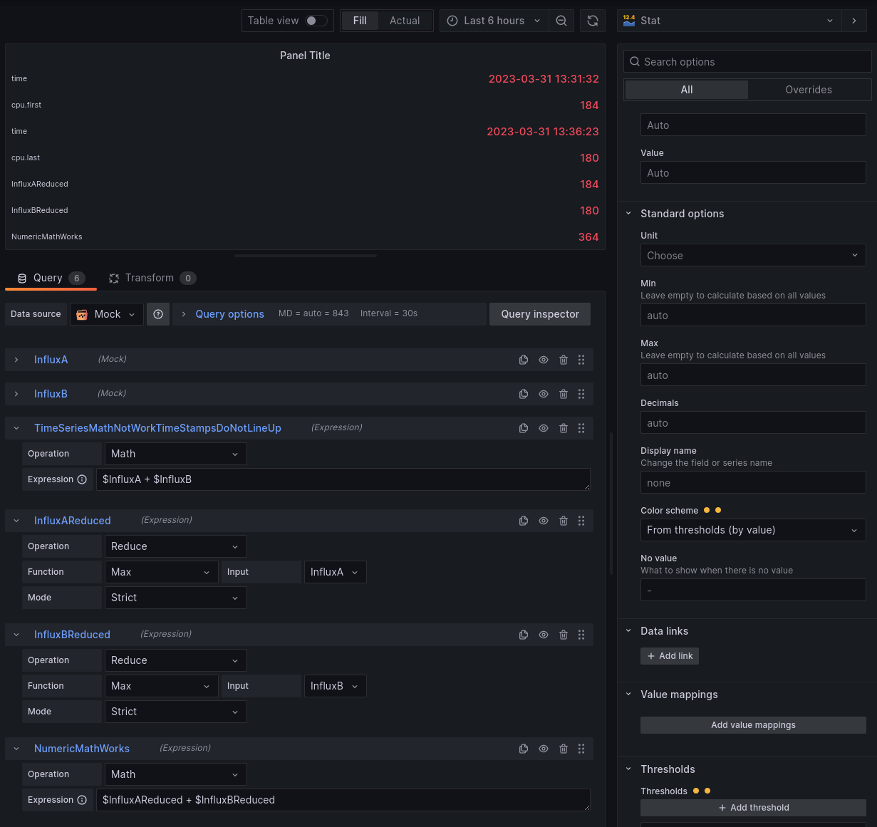Open Query options
The image size is (877, 827).
229,313
